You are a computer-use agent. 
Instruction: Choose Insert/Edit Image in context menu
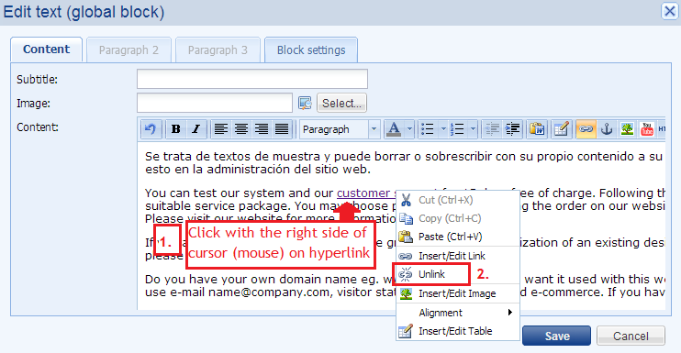pos(458,293)
